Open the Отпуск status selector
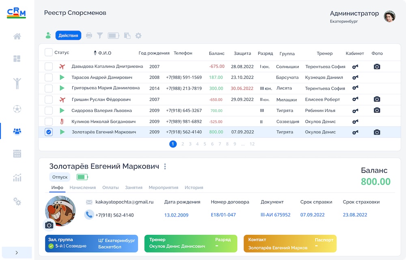 pos(60,177)
